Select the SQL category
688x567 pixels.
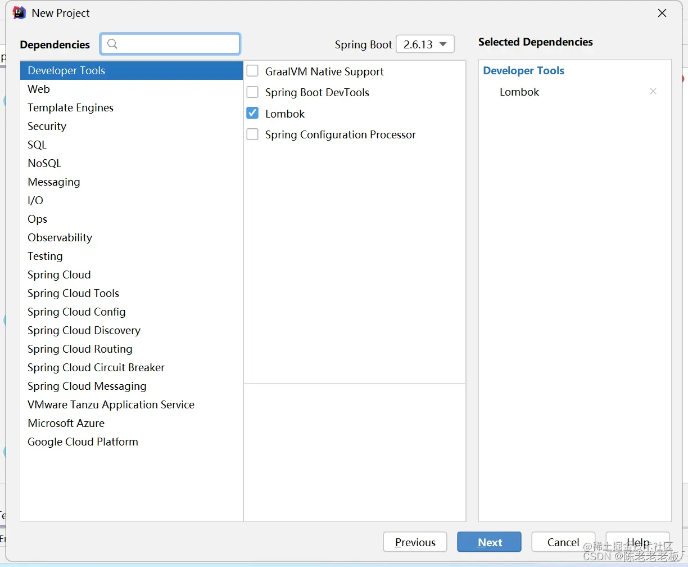point(132,145)
